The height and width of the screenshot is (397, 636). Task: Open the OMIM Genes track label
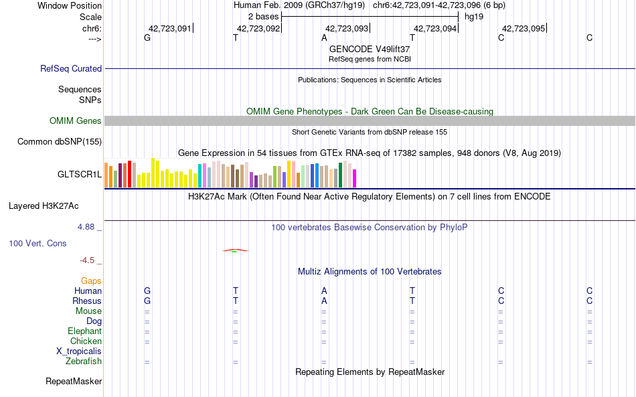[x=75, y=121]
